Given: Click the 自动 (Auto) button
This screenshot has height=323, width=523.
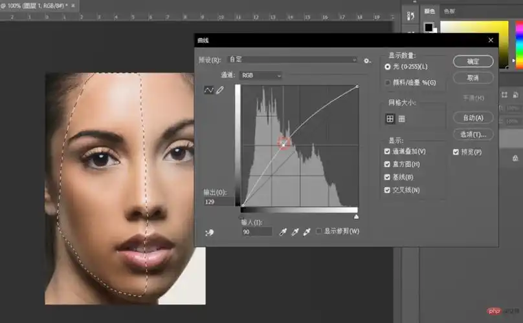Looking at the screenshot, I should (x=473, y=118).
